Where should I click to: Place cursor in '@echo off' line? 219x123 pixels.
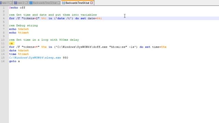pyautogui.click(x=17, y=8)
